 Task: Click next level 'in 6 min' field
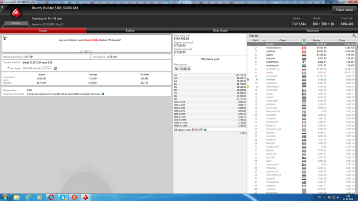(x=47, y=68)
